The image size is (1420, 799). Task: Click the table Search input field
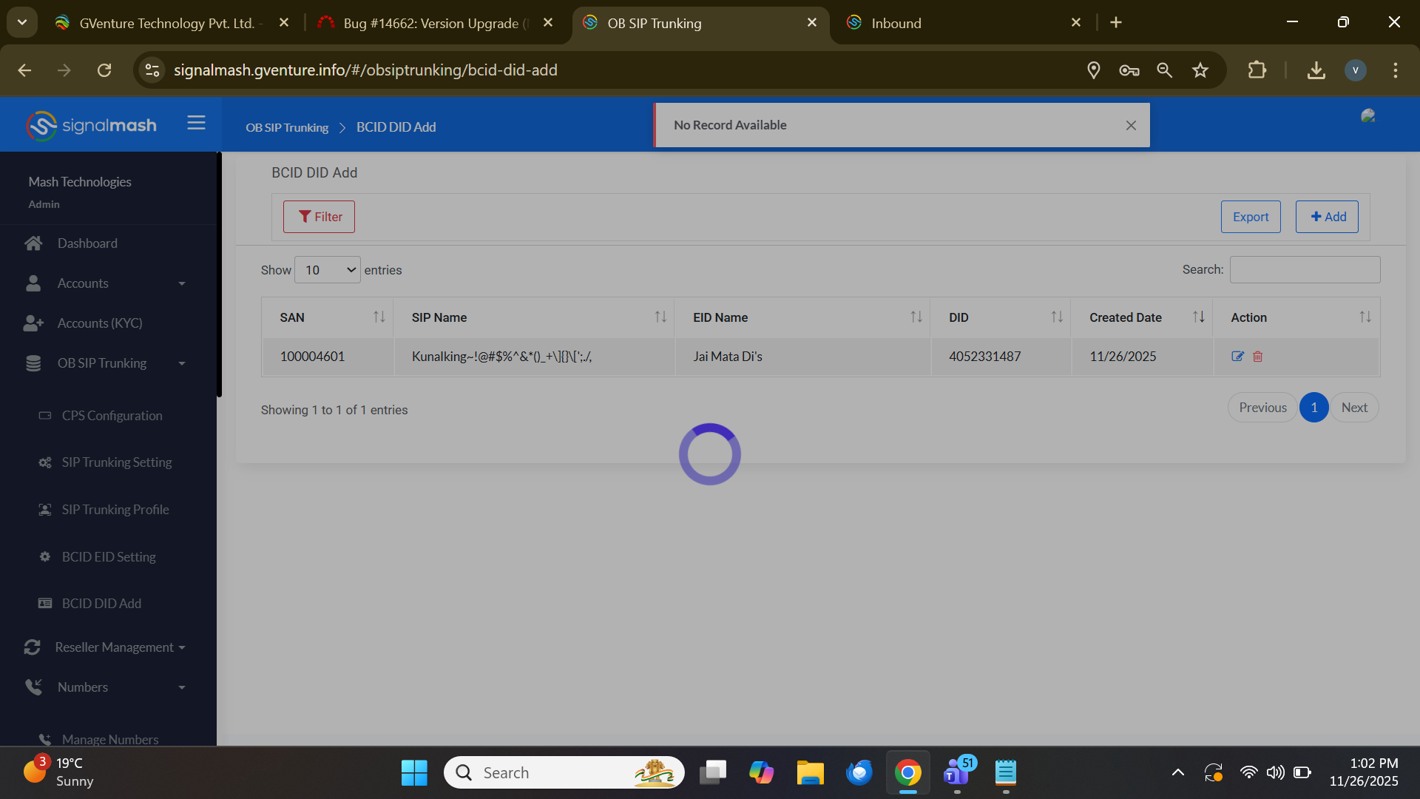tap(1305, 270)
